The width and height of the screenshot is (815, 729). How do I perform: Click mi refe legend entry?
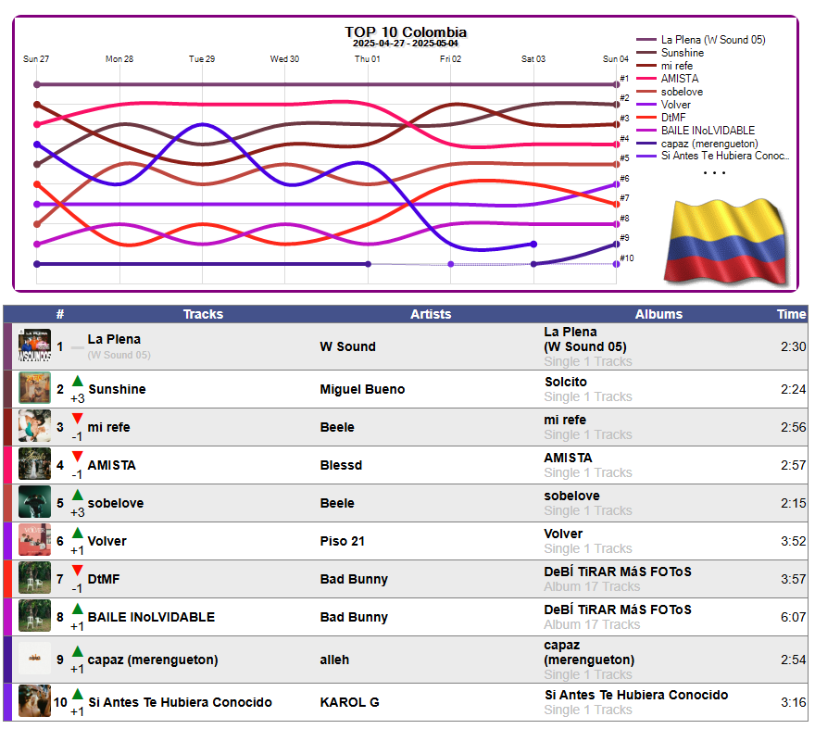664,66
